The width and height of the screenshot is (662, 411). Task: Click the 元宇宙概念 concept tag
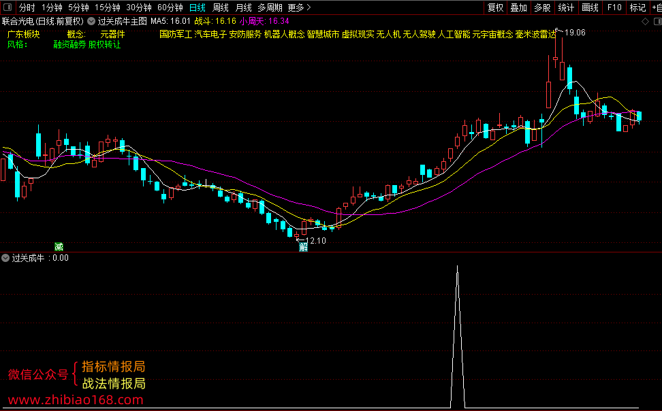(x=492, y=34)
